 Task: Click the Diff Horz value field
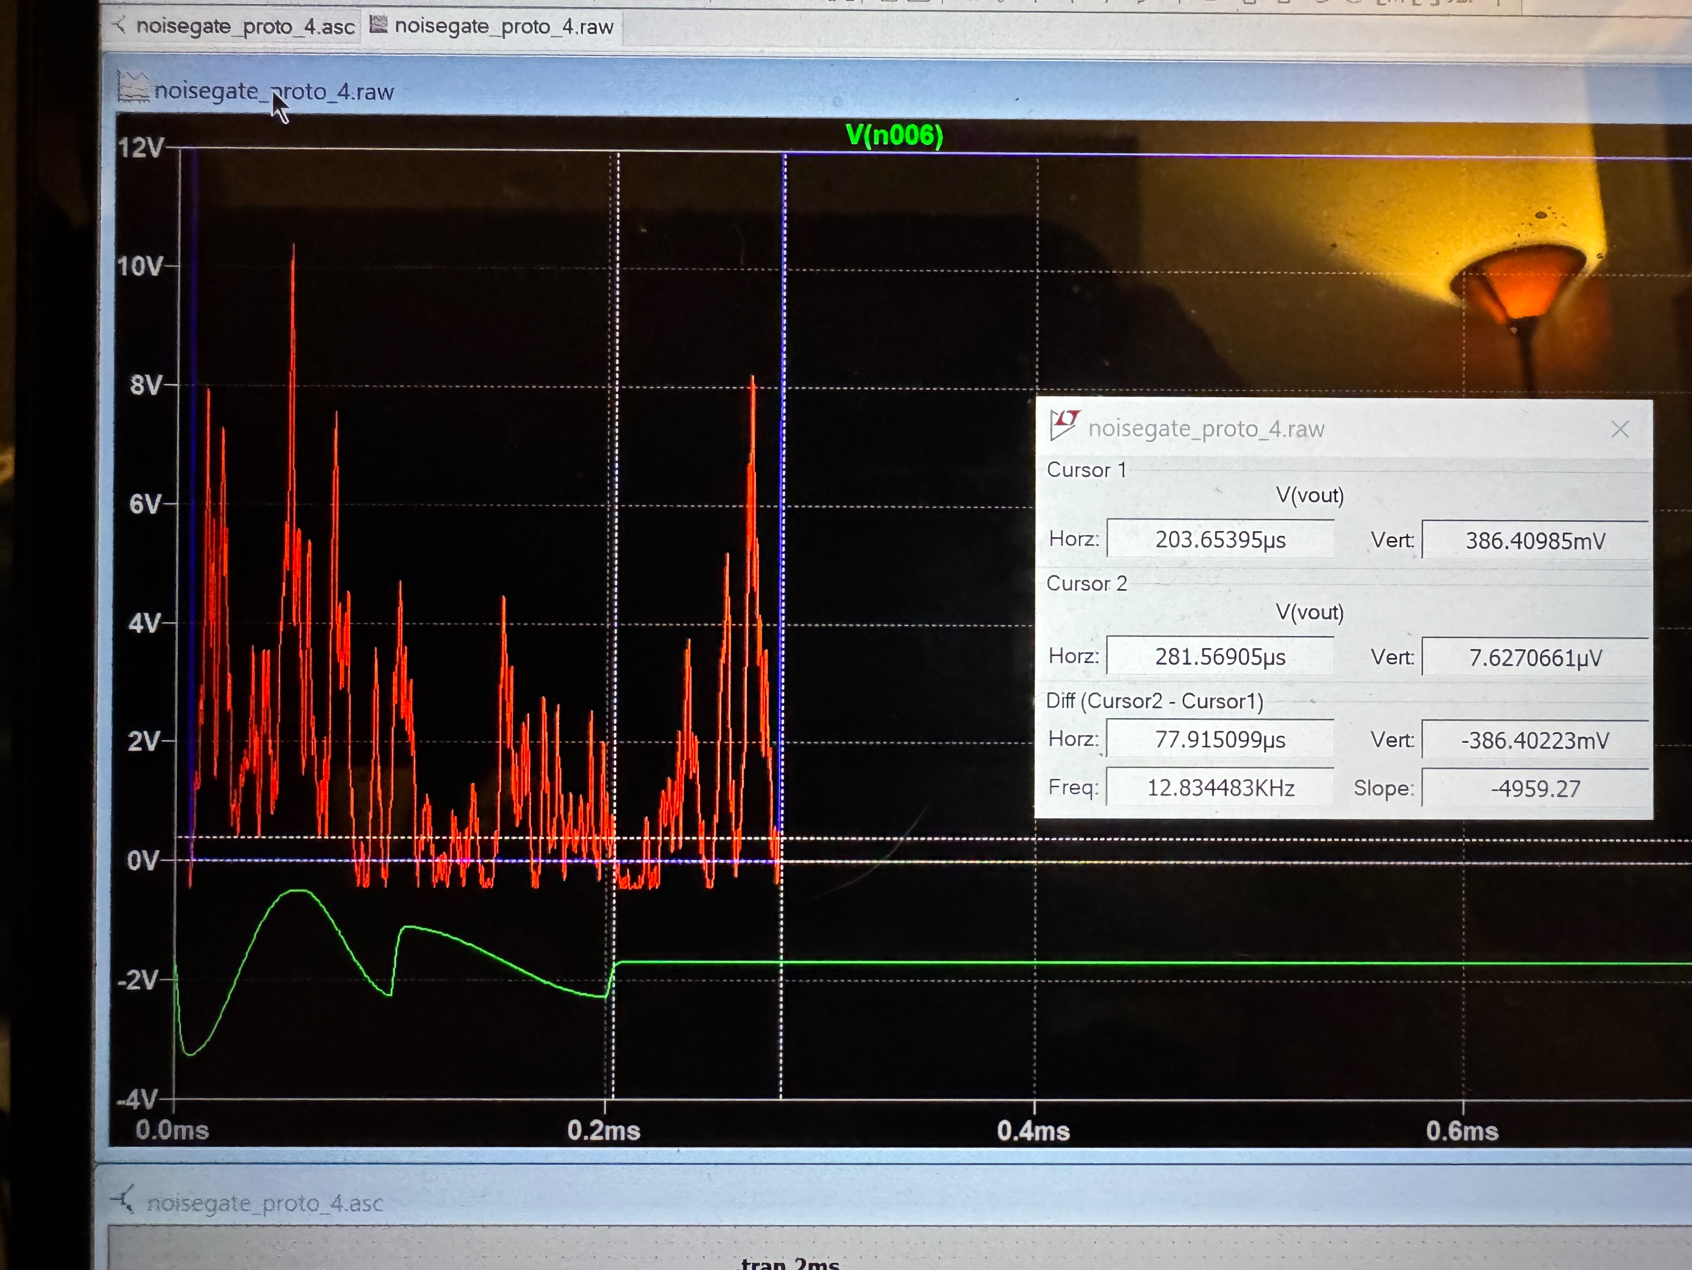pos(1220,739)
